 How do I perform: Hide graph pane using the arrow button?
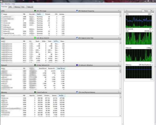pos(127,11)
